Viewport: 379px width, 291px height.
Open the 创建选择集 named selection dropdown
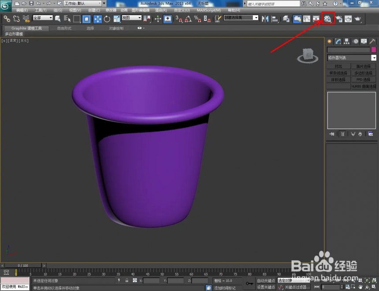pyautogui.click(x=241, y=18)
